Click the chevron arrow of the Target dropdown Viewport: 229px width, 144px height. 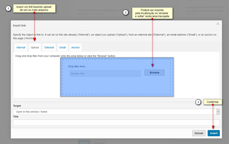[x=218, y=112]
